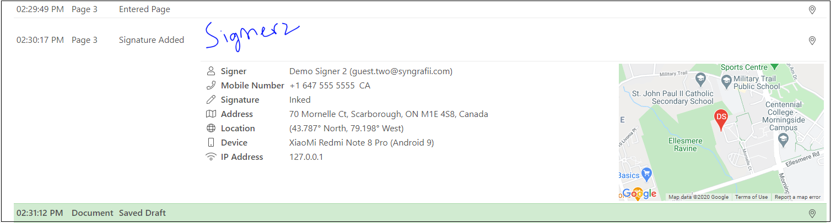The width and height of the screenshot is (831, 223).
Task: Open Report a map error link
Action: (x=797, y=197)
